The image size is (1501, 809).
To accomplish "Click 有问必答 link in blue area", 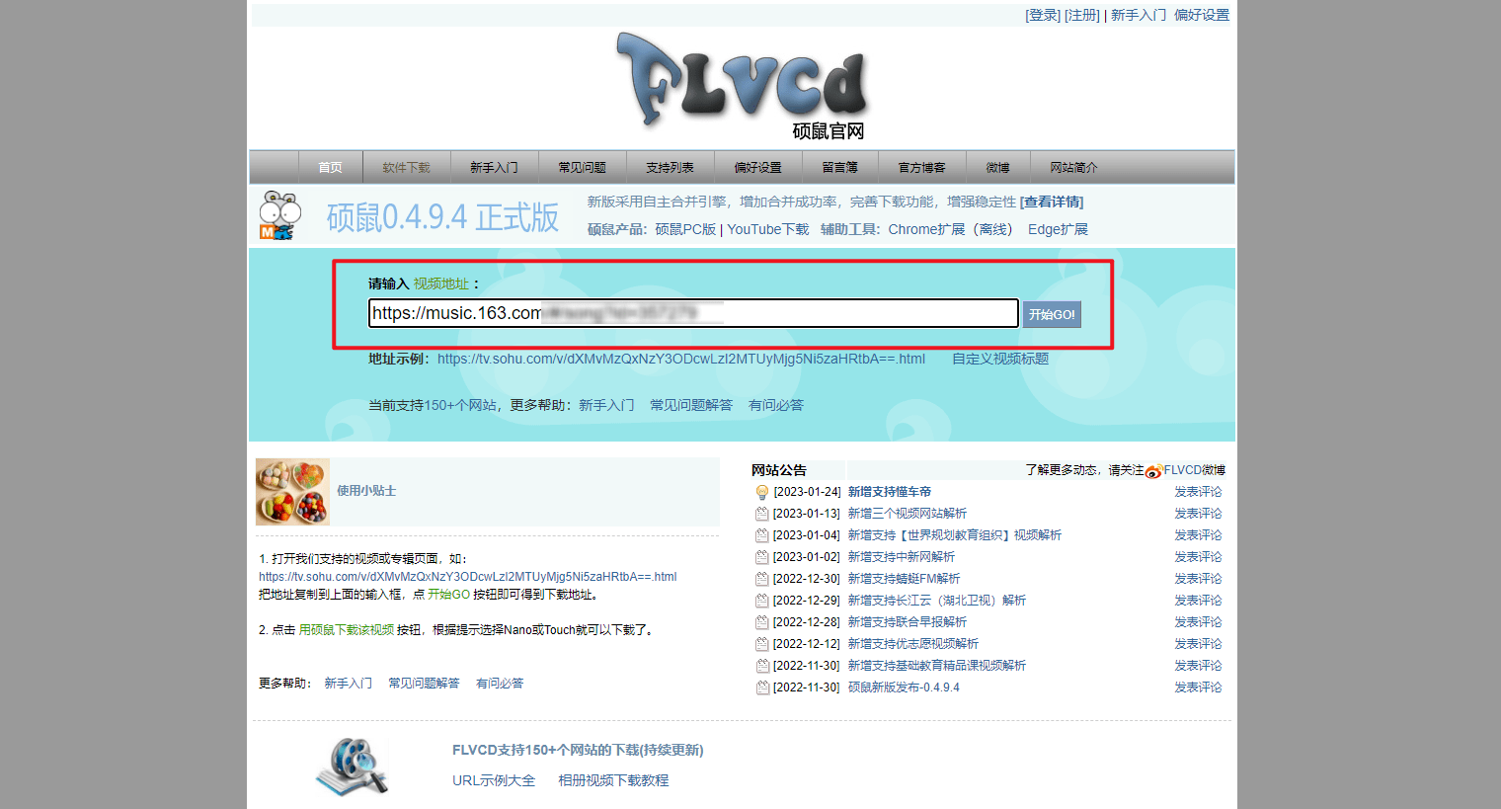I will (776, 405).
